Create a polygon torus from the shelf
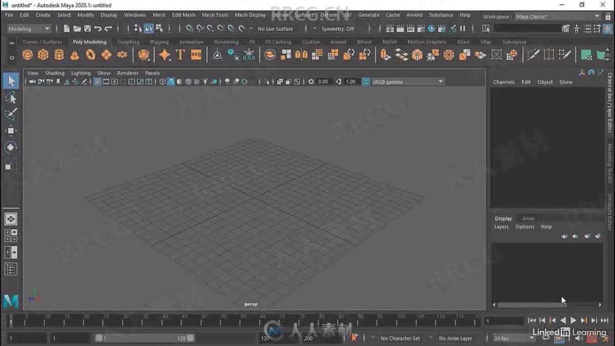The width and height of the screenshot is (615, 346). 91,54
